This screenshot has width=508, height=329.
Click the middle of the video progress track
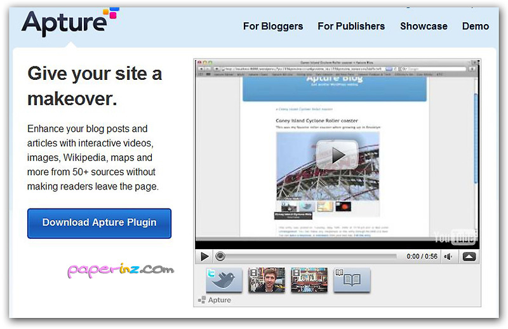tap(311, 257)
